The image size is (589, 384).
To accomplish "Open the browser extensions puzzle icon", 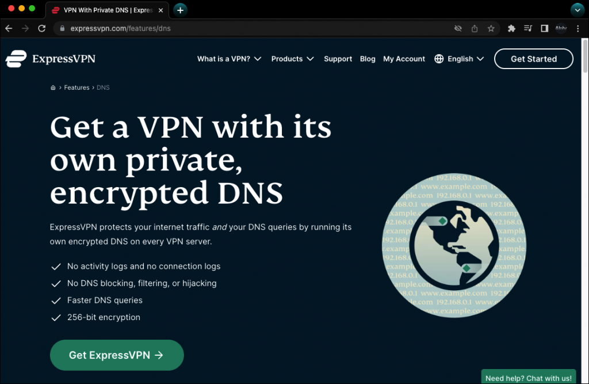I will pyautogui.click(x=511, y=28).
